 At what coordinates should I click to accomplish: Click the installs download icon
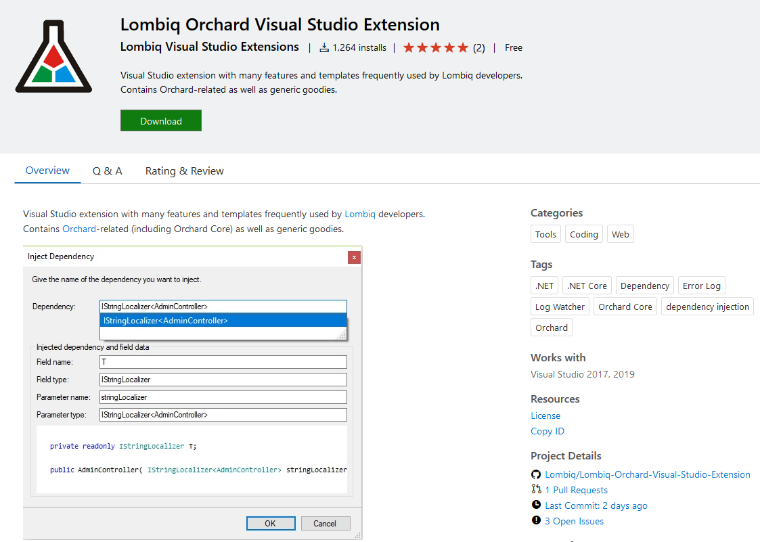coord(324,47)
